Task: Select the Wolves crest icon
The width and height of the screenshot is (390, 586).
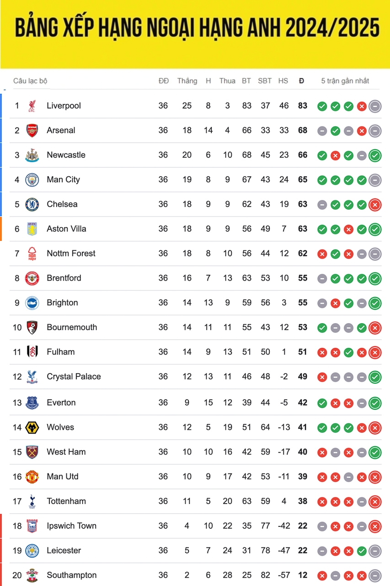Action: coord(32,428)
